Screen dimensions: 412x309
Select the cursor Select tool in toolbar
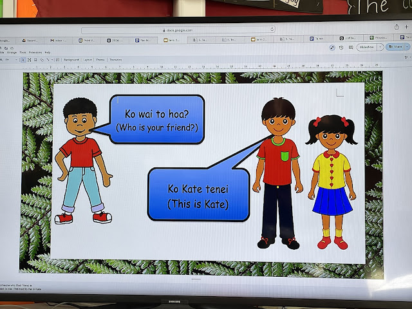pyautogui.click(x=23, y=60)
